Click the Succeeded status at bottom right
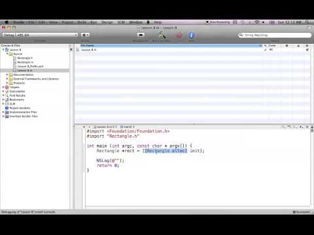This screenshot has width=314, height=235. click(302, 212)
